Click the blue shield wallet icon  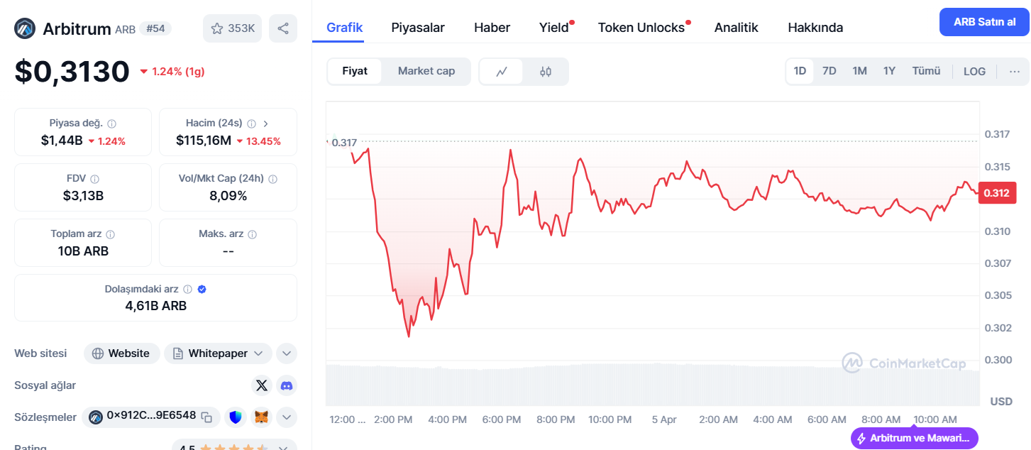[236, 417]
